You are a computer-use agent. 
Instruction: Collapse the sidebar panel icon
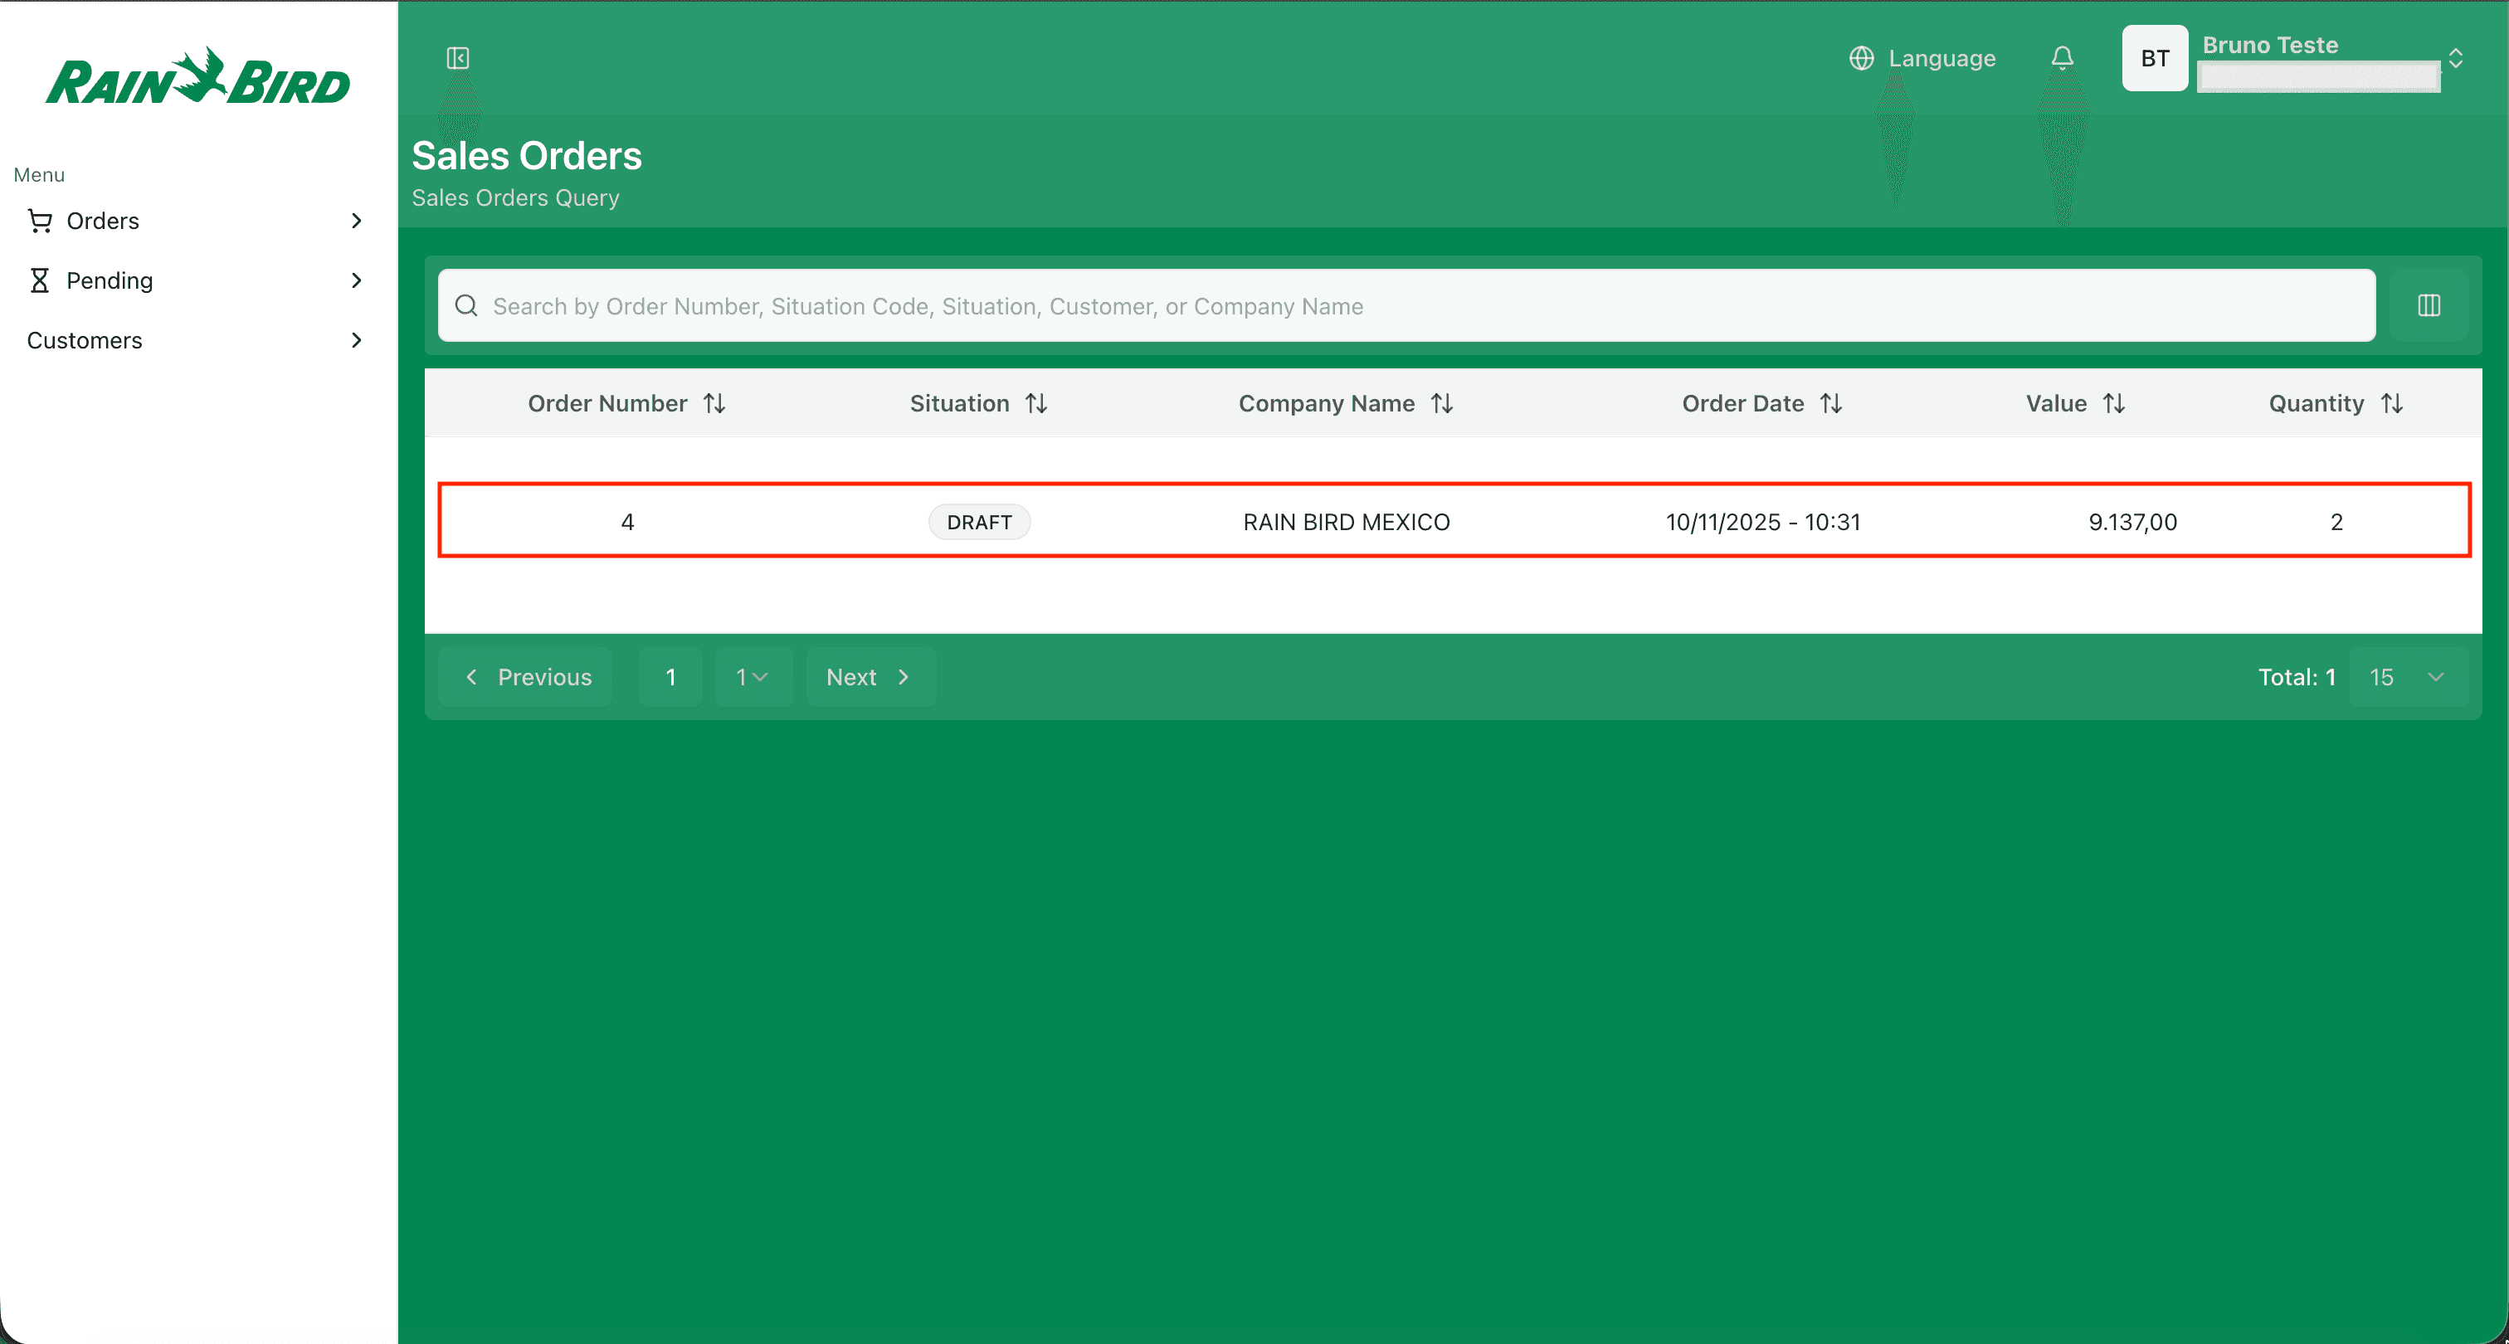tap(458, 58)
